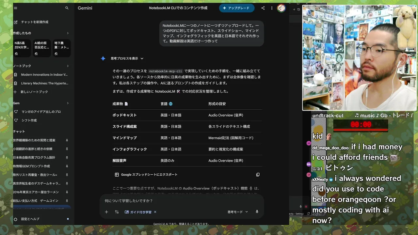This screenshot has height=235, width=418.
Task: Open the tools sliders icon in prompt box
Action: [117, 212]
